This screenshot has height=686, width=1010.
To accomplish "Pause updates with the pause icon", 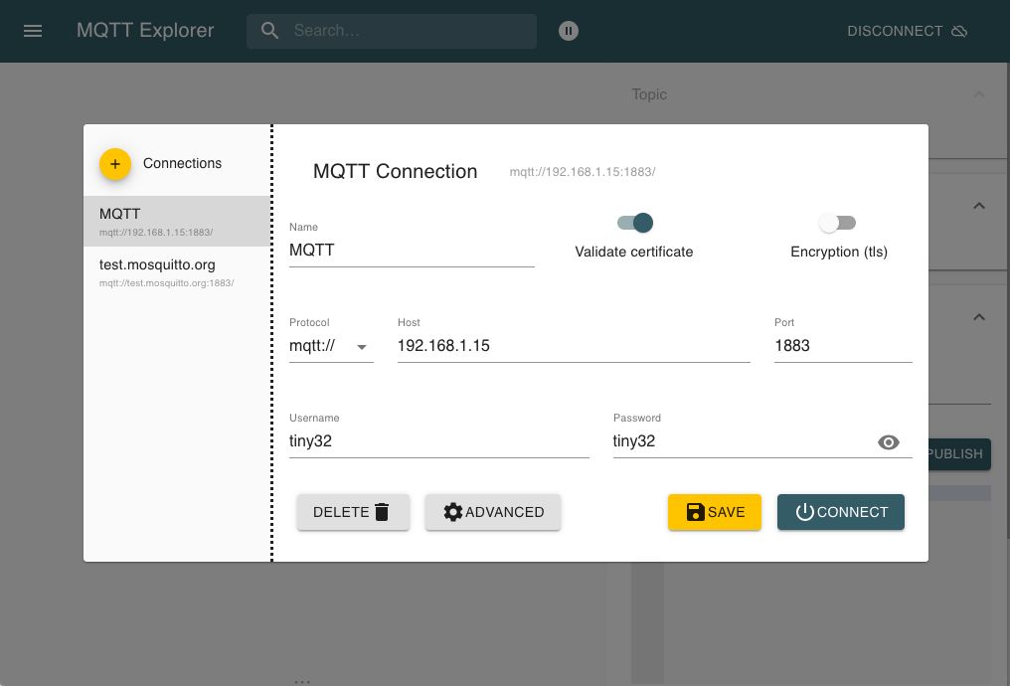I will pyautogui.click(x=569, y=31).
